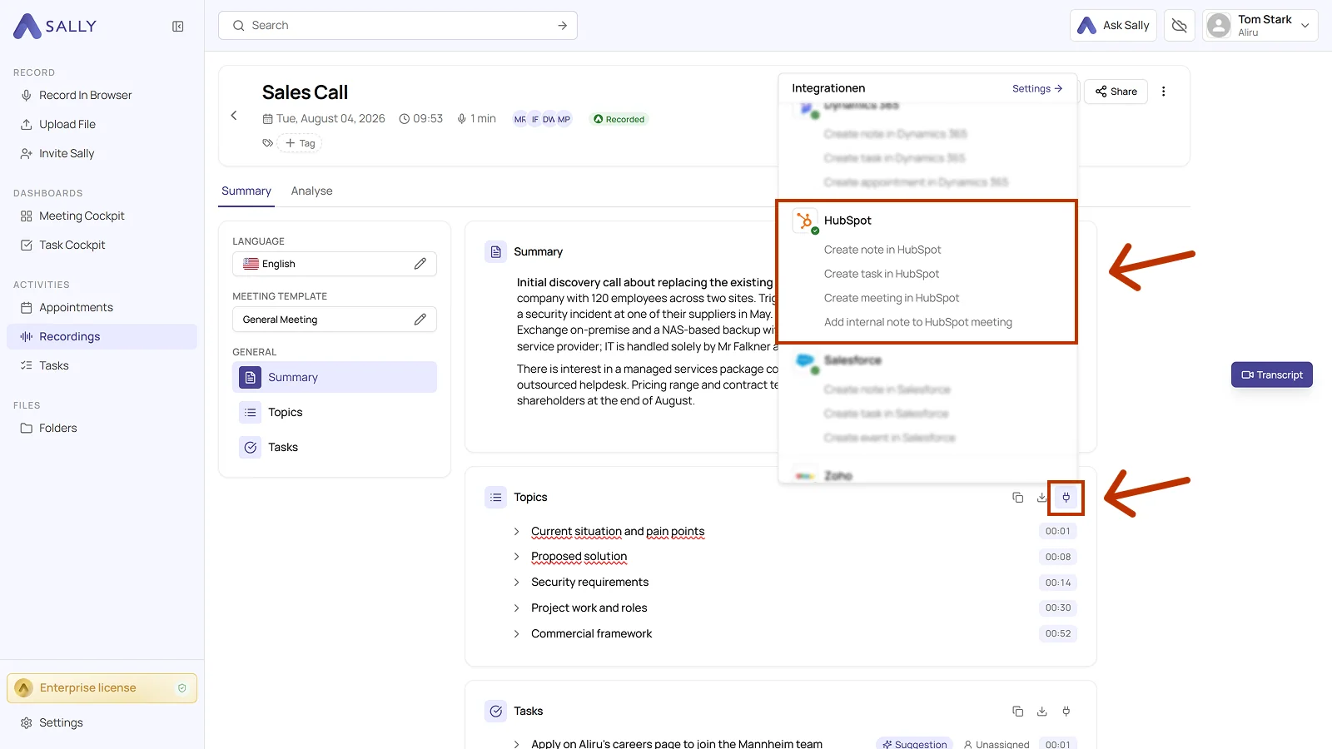Image resolution: width=1332 pixels, height=749 pixels.
Task: Share the Sales Call
Action: click(x=1116, y=92)
